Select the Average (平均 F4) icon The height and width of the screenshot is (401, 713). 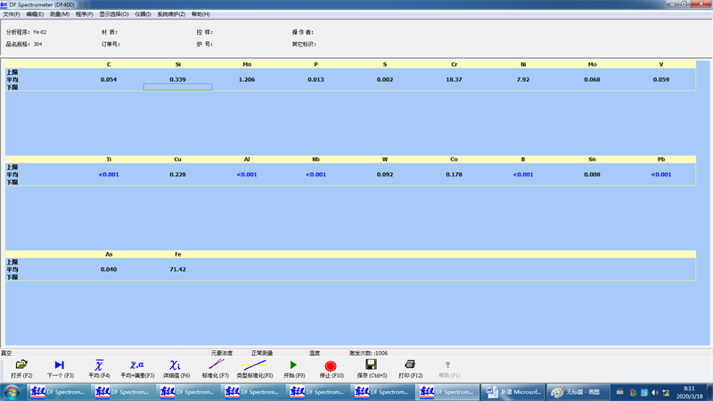[x=99, y=365]
